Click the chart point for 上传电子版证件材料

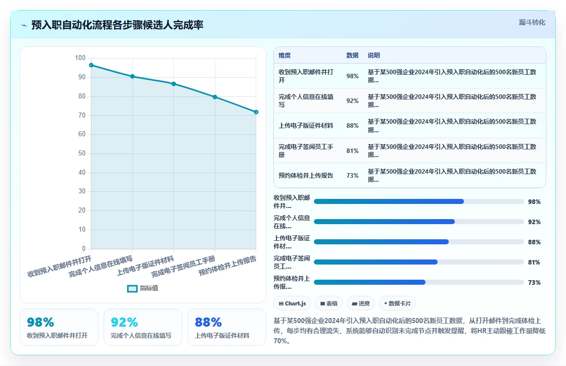174,84
